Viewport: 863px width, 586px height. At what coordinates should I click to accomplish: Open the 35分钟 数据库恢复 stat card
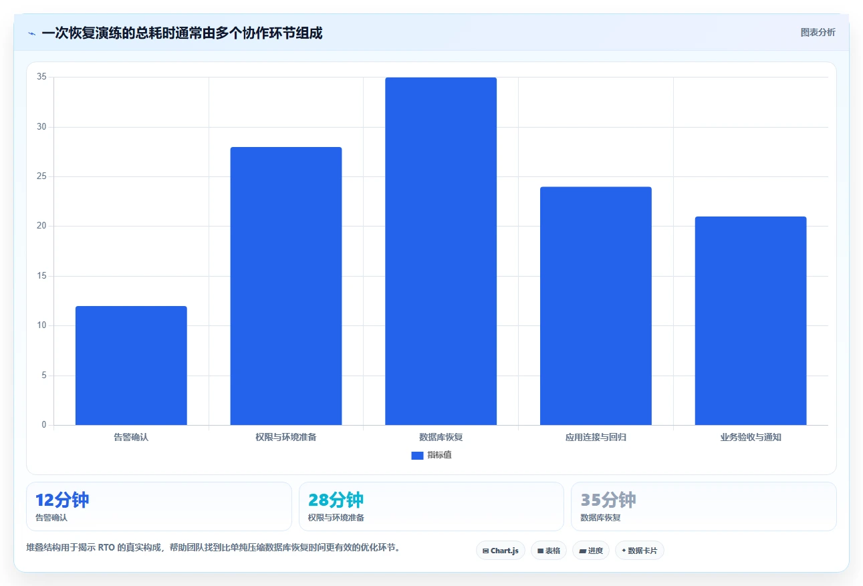coord(704,506)
